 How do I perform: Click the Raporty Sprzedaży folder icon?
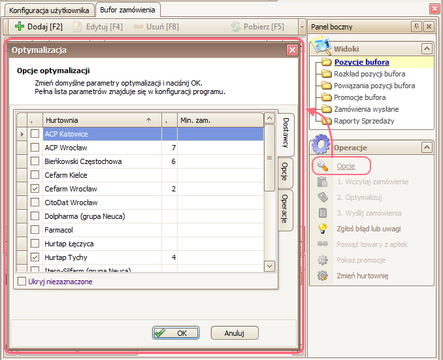[x=327, y=122]
